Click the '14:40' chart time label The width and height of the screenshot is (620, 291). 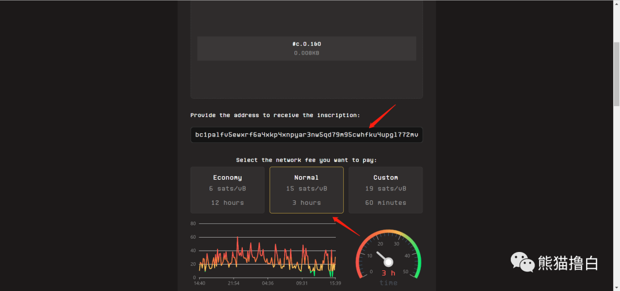click(199, 283)
